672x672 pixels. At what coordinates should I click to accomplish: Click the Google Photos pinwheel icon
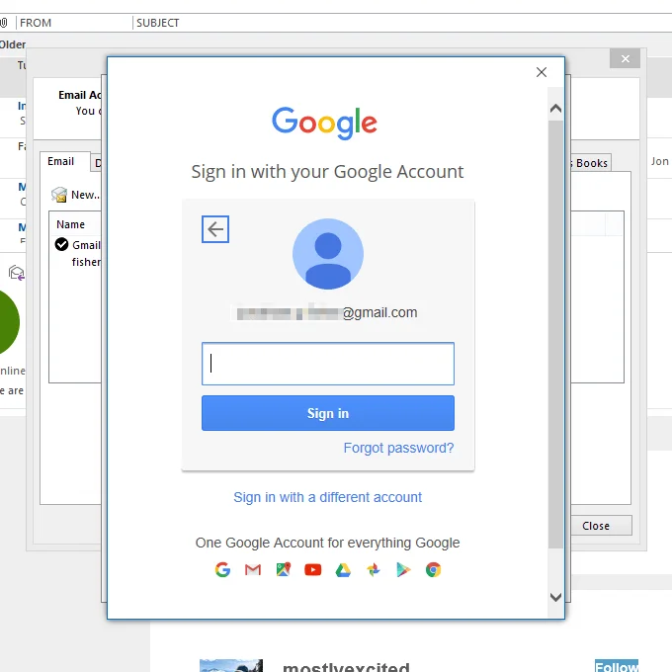click(373, 569)
